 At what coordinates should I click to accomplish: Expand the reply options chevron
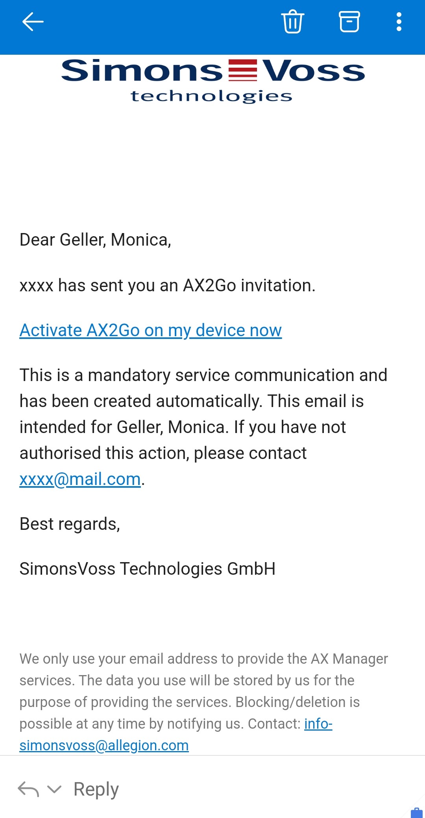54,789
